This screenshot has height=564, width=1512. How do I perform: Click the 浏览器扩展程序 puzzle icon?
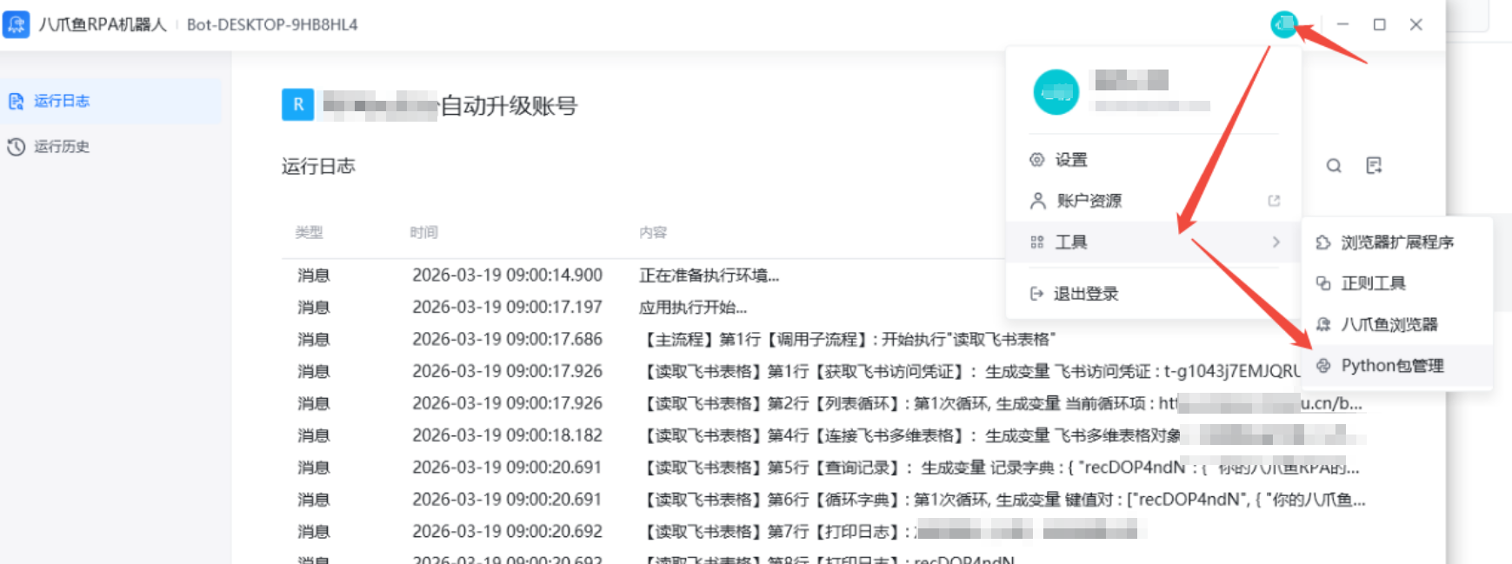(1323, 242)
